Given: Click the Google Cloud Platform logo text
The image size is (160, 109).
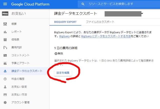Looking at the screenshot, I should pos(30,4).
